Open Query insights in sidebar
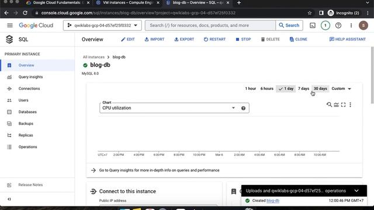Screen dimensions: 374x210 (30, 77)
